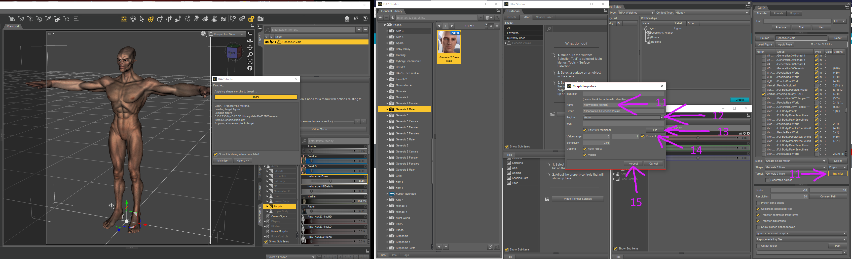
Task: Select the Region Navigator tool
Action: coord(215,19)
